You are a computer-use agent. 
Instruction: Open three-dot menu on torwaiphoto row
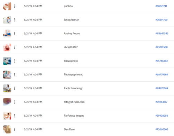14,61
